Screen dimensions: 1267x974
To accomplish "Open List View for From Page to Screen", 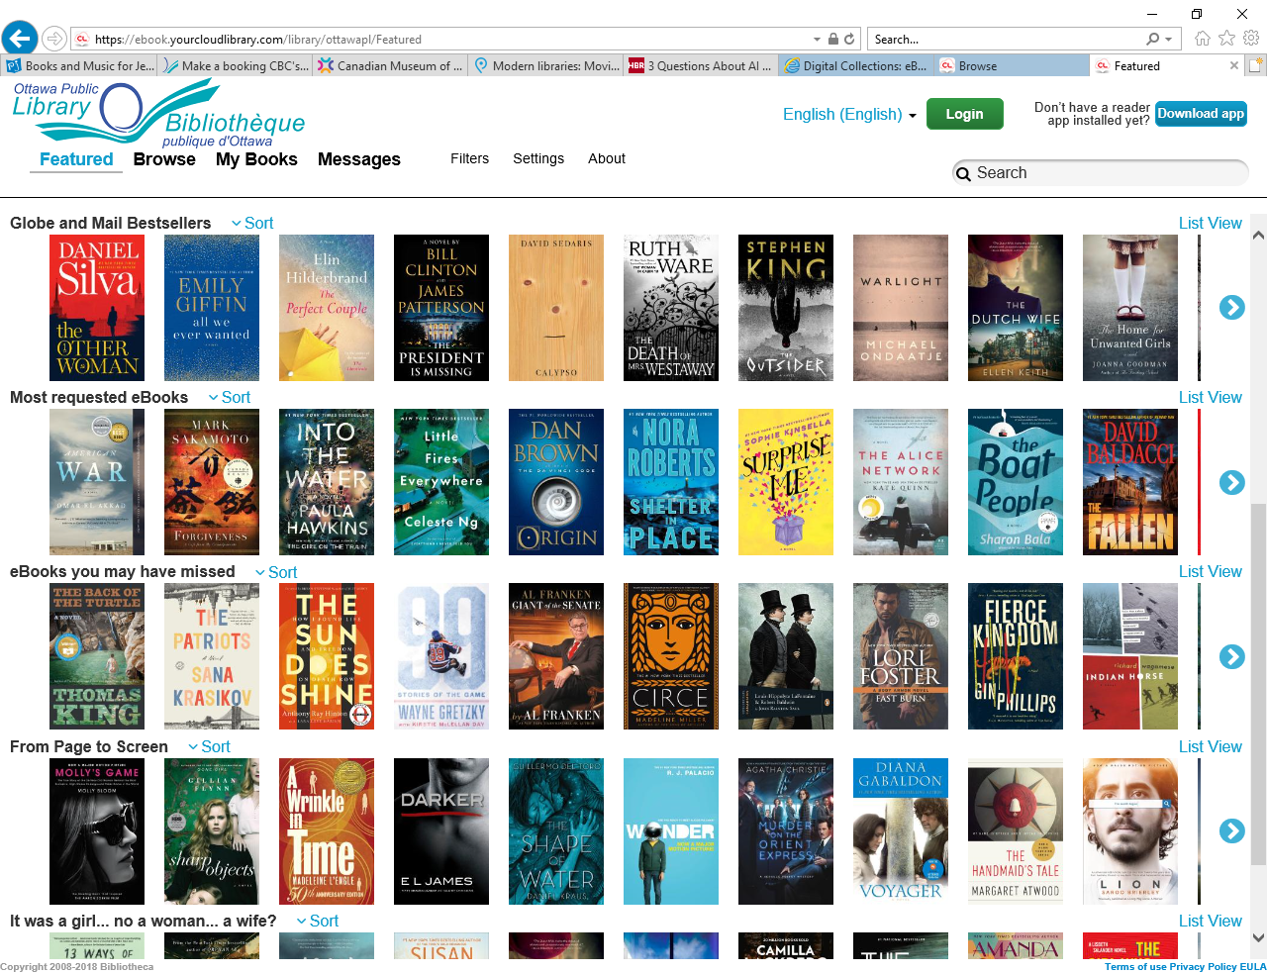I will pyautogui.click(x=1210, y=747).
